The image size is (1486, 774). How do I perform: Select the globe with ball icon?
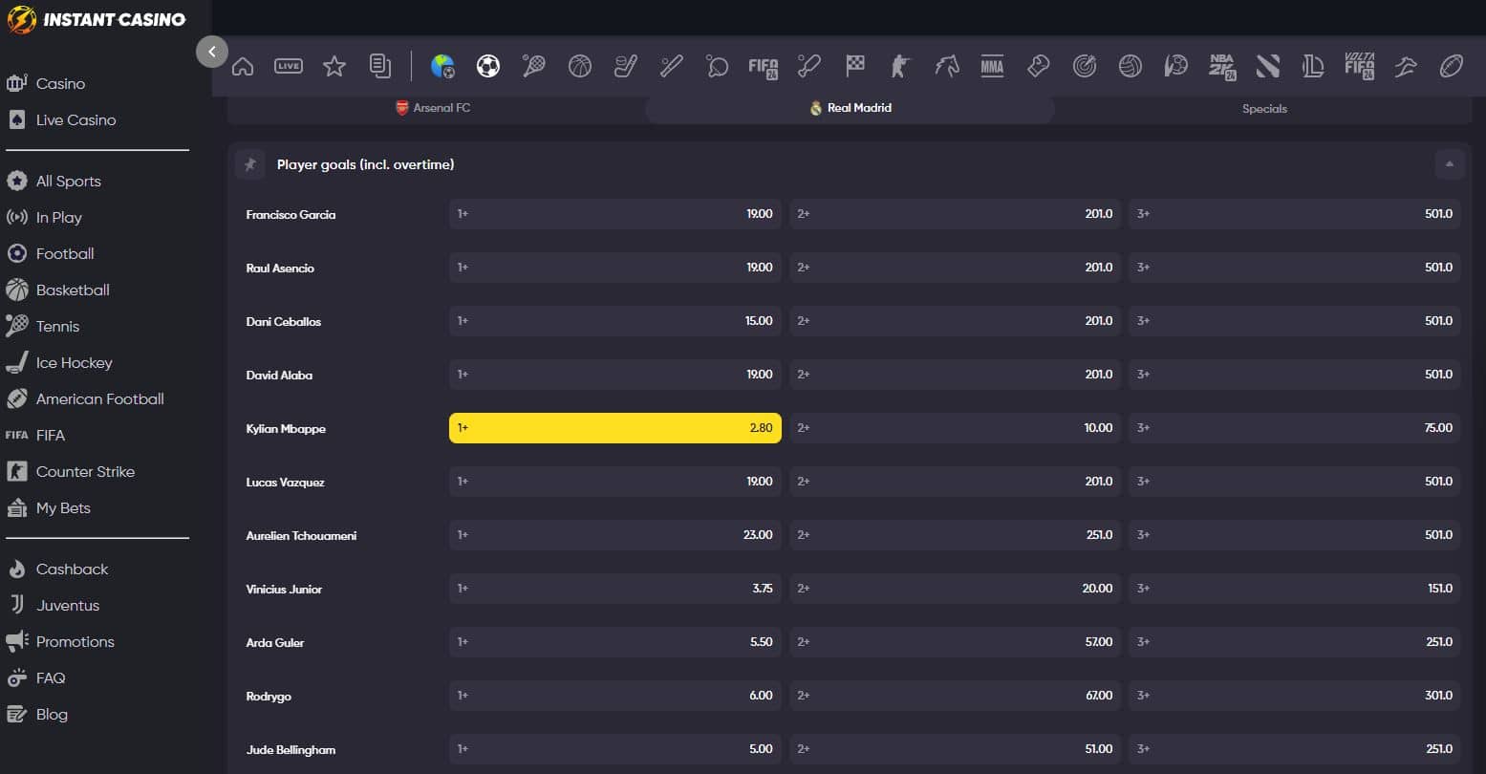pyautogui.click(x=442, y=66)
